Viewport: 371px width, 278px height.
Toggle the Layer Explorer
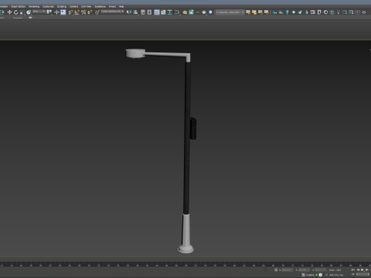coord(149,12)
